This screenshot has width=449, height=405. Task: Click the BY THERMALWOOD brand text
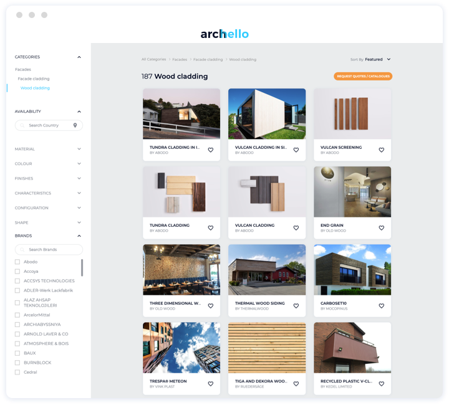point(252,308)
